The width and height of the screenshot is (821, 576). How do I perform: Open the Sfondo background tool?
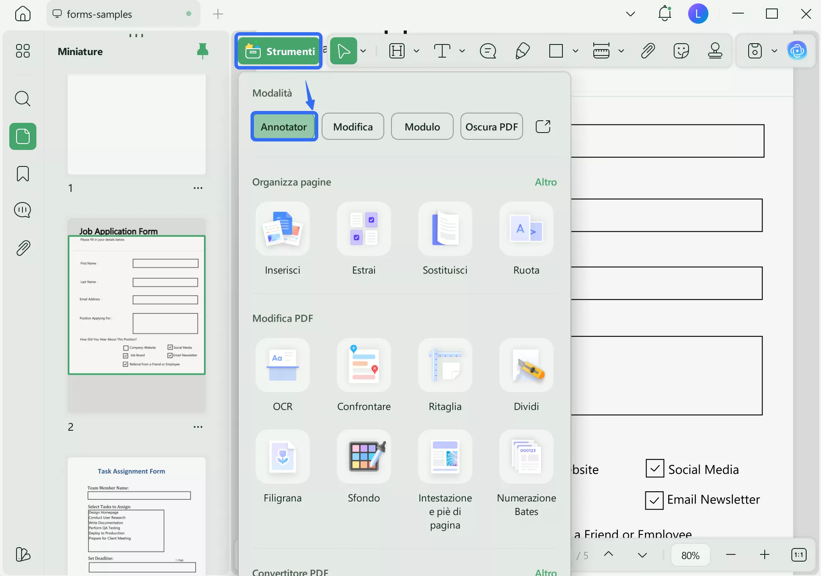pos(364,457)
